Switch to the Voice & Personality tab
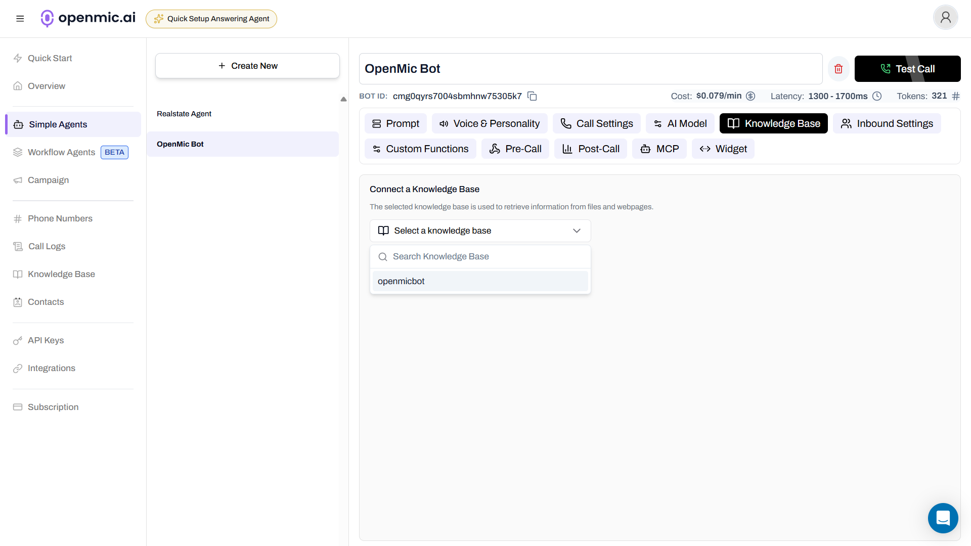The height and width of the screenshot is (546, 971). pyautogui.click(x=489, y=123)
